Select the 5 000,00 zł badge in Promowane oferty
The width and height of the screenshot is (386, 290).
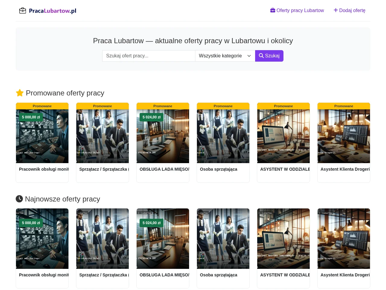coord(31,117)
